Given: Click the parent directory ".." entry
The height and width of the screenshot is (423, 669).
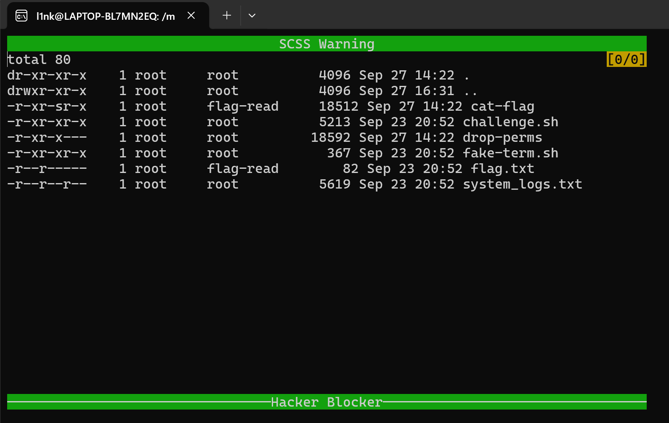Looking at the screenshot, I should tap(470, 91).
